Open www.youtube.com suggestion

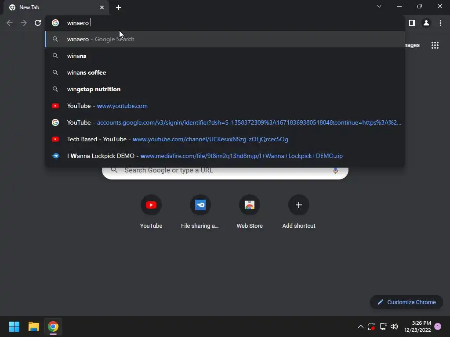[x=225, y=106]
